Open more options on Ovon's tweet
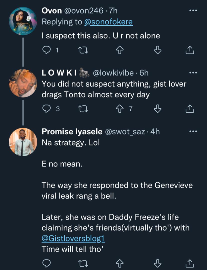The height and width of the screenshot is (270, 207). (193, 11)
